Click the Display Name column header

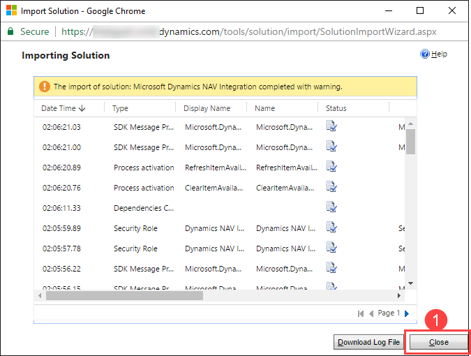click(x=207, y=108)
